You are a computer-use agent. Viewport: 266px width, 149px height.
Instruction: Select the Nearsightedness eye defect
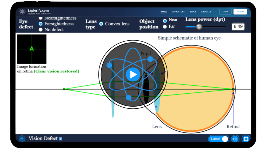(41, 18)
